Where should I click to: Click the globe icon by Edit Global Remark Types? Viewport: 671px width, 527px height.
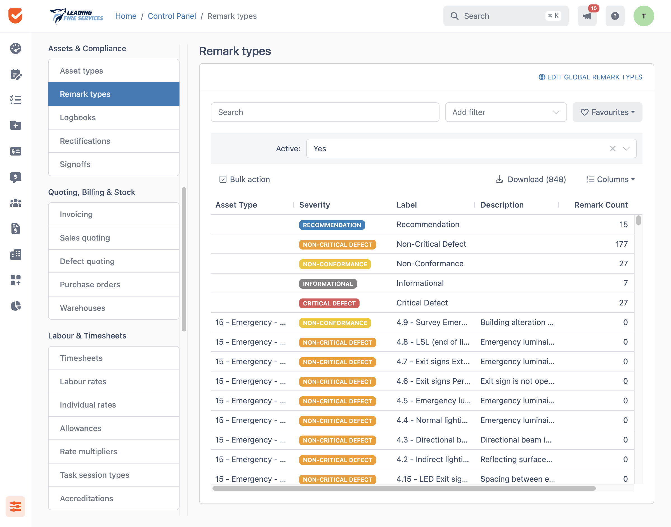coord(542,77)
